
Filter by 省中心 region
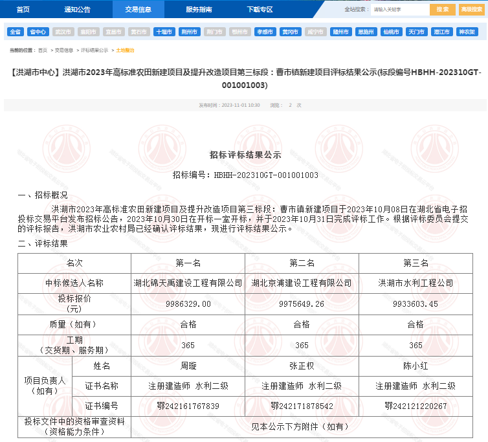point(38,32)
